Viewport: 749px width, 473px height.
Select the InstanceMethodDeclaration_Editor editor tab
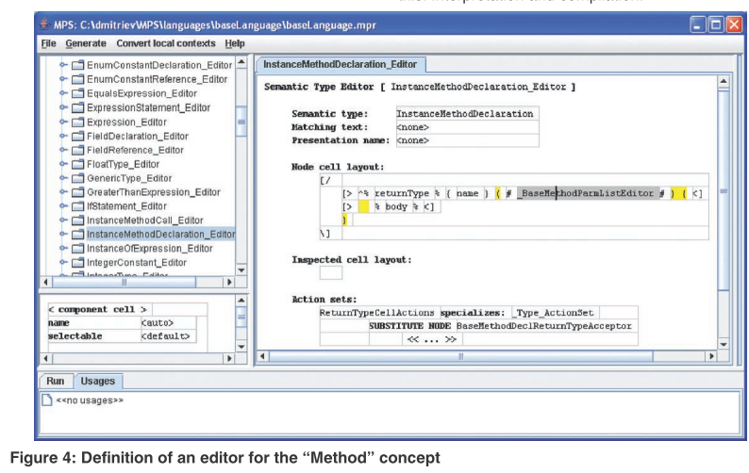click(341, 64)
